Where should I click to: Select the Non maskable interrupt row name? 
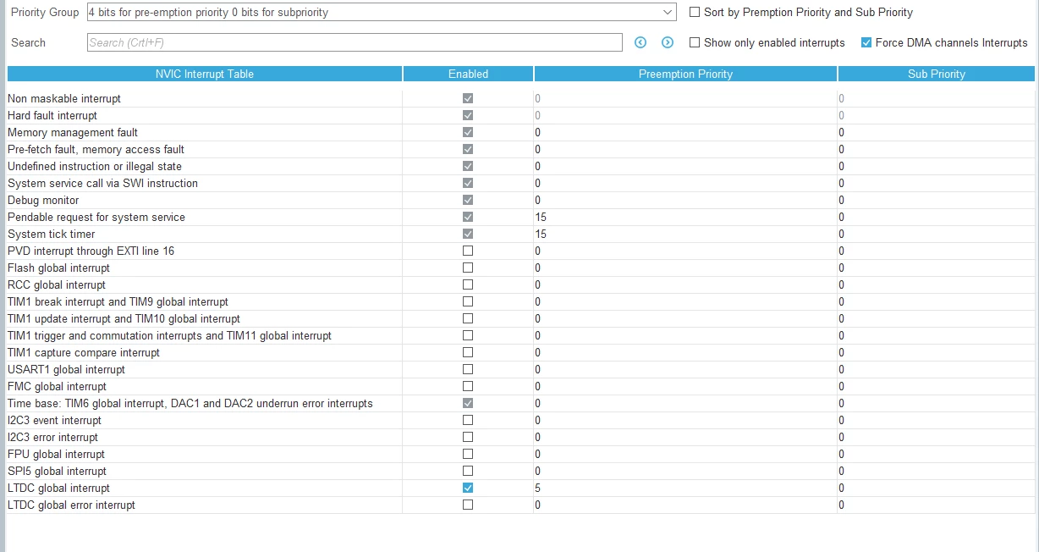tap(64, 98)
